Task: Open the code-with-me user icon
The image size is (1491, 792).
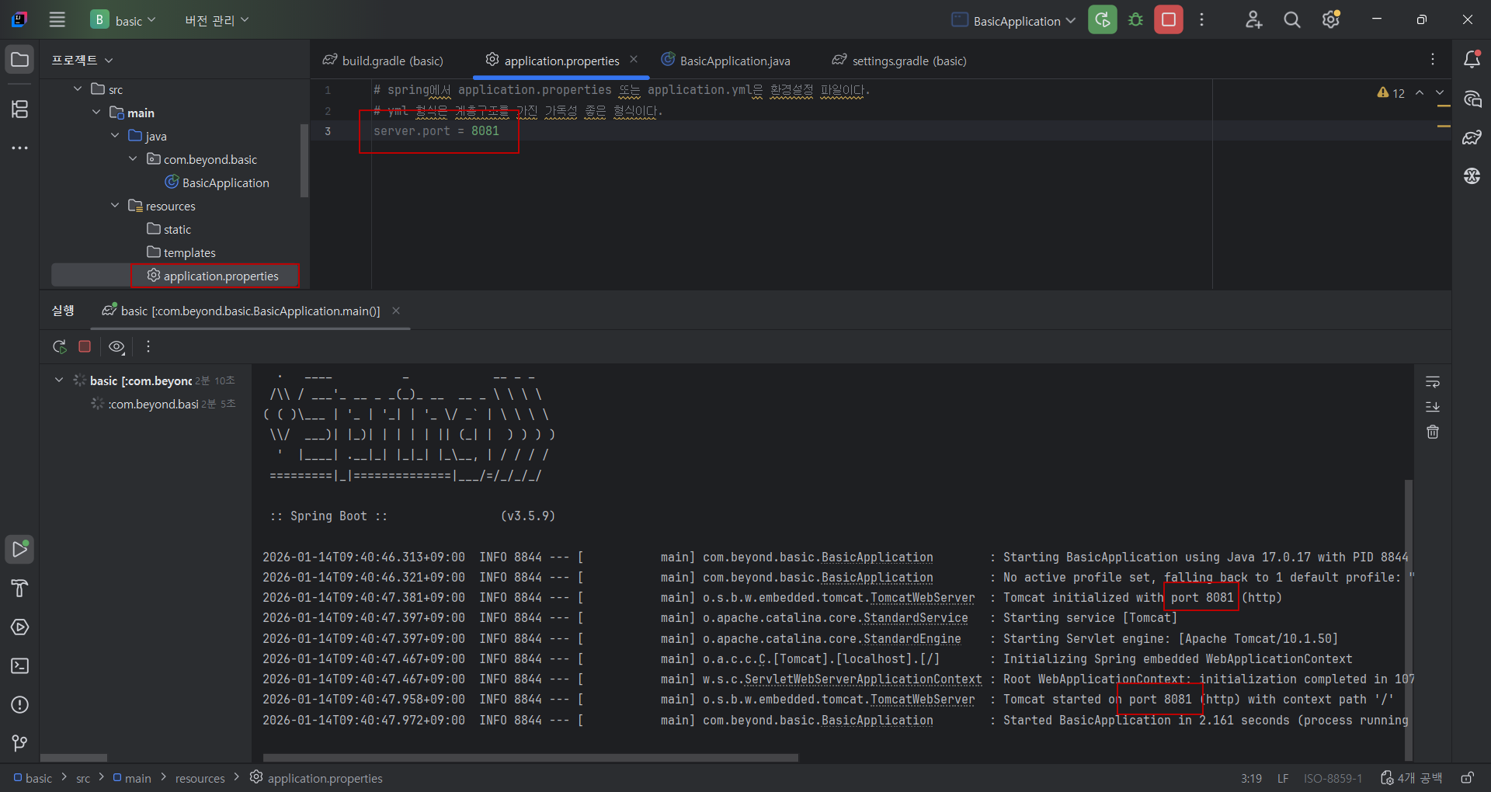Action: click(x=1253, y=20)
